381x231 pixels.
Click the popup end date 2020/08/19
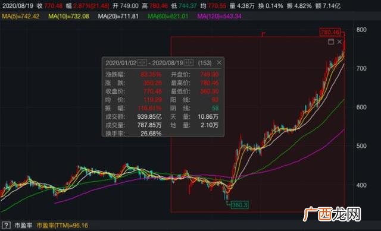pos(168,63)
